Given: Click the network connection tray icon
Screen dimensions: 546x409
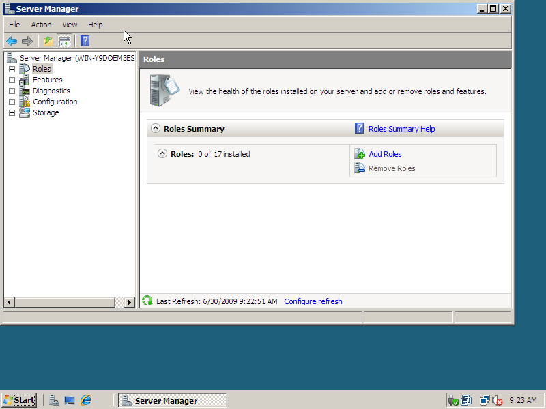Looking at the screenshot, I should 485,400.
